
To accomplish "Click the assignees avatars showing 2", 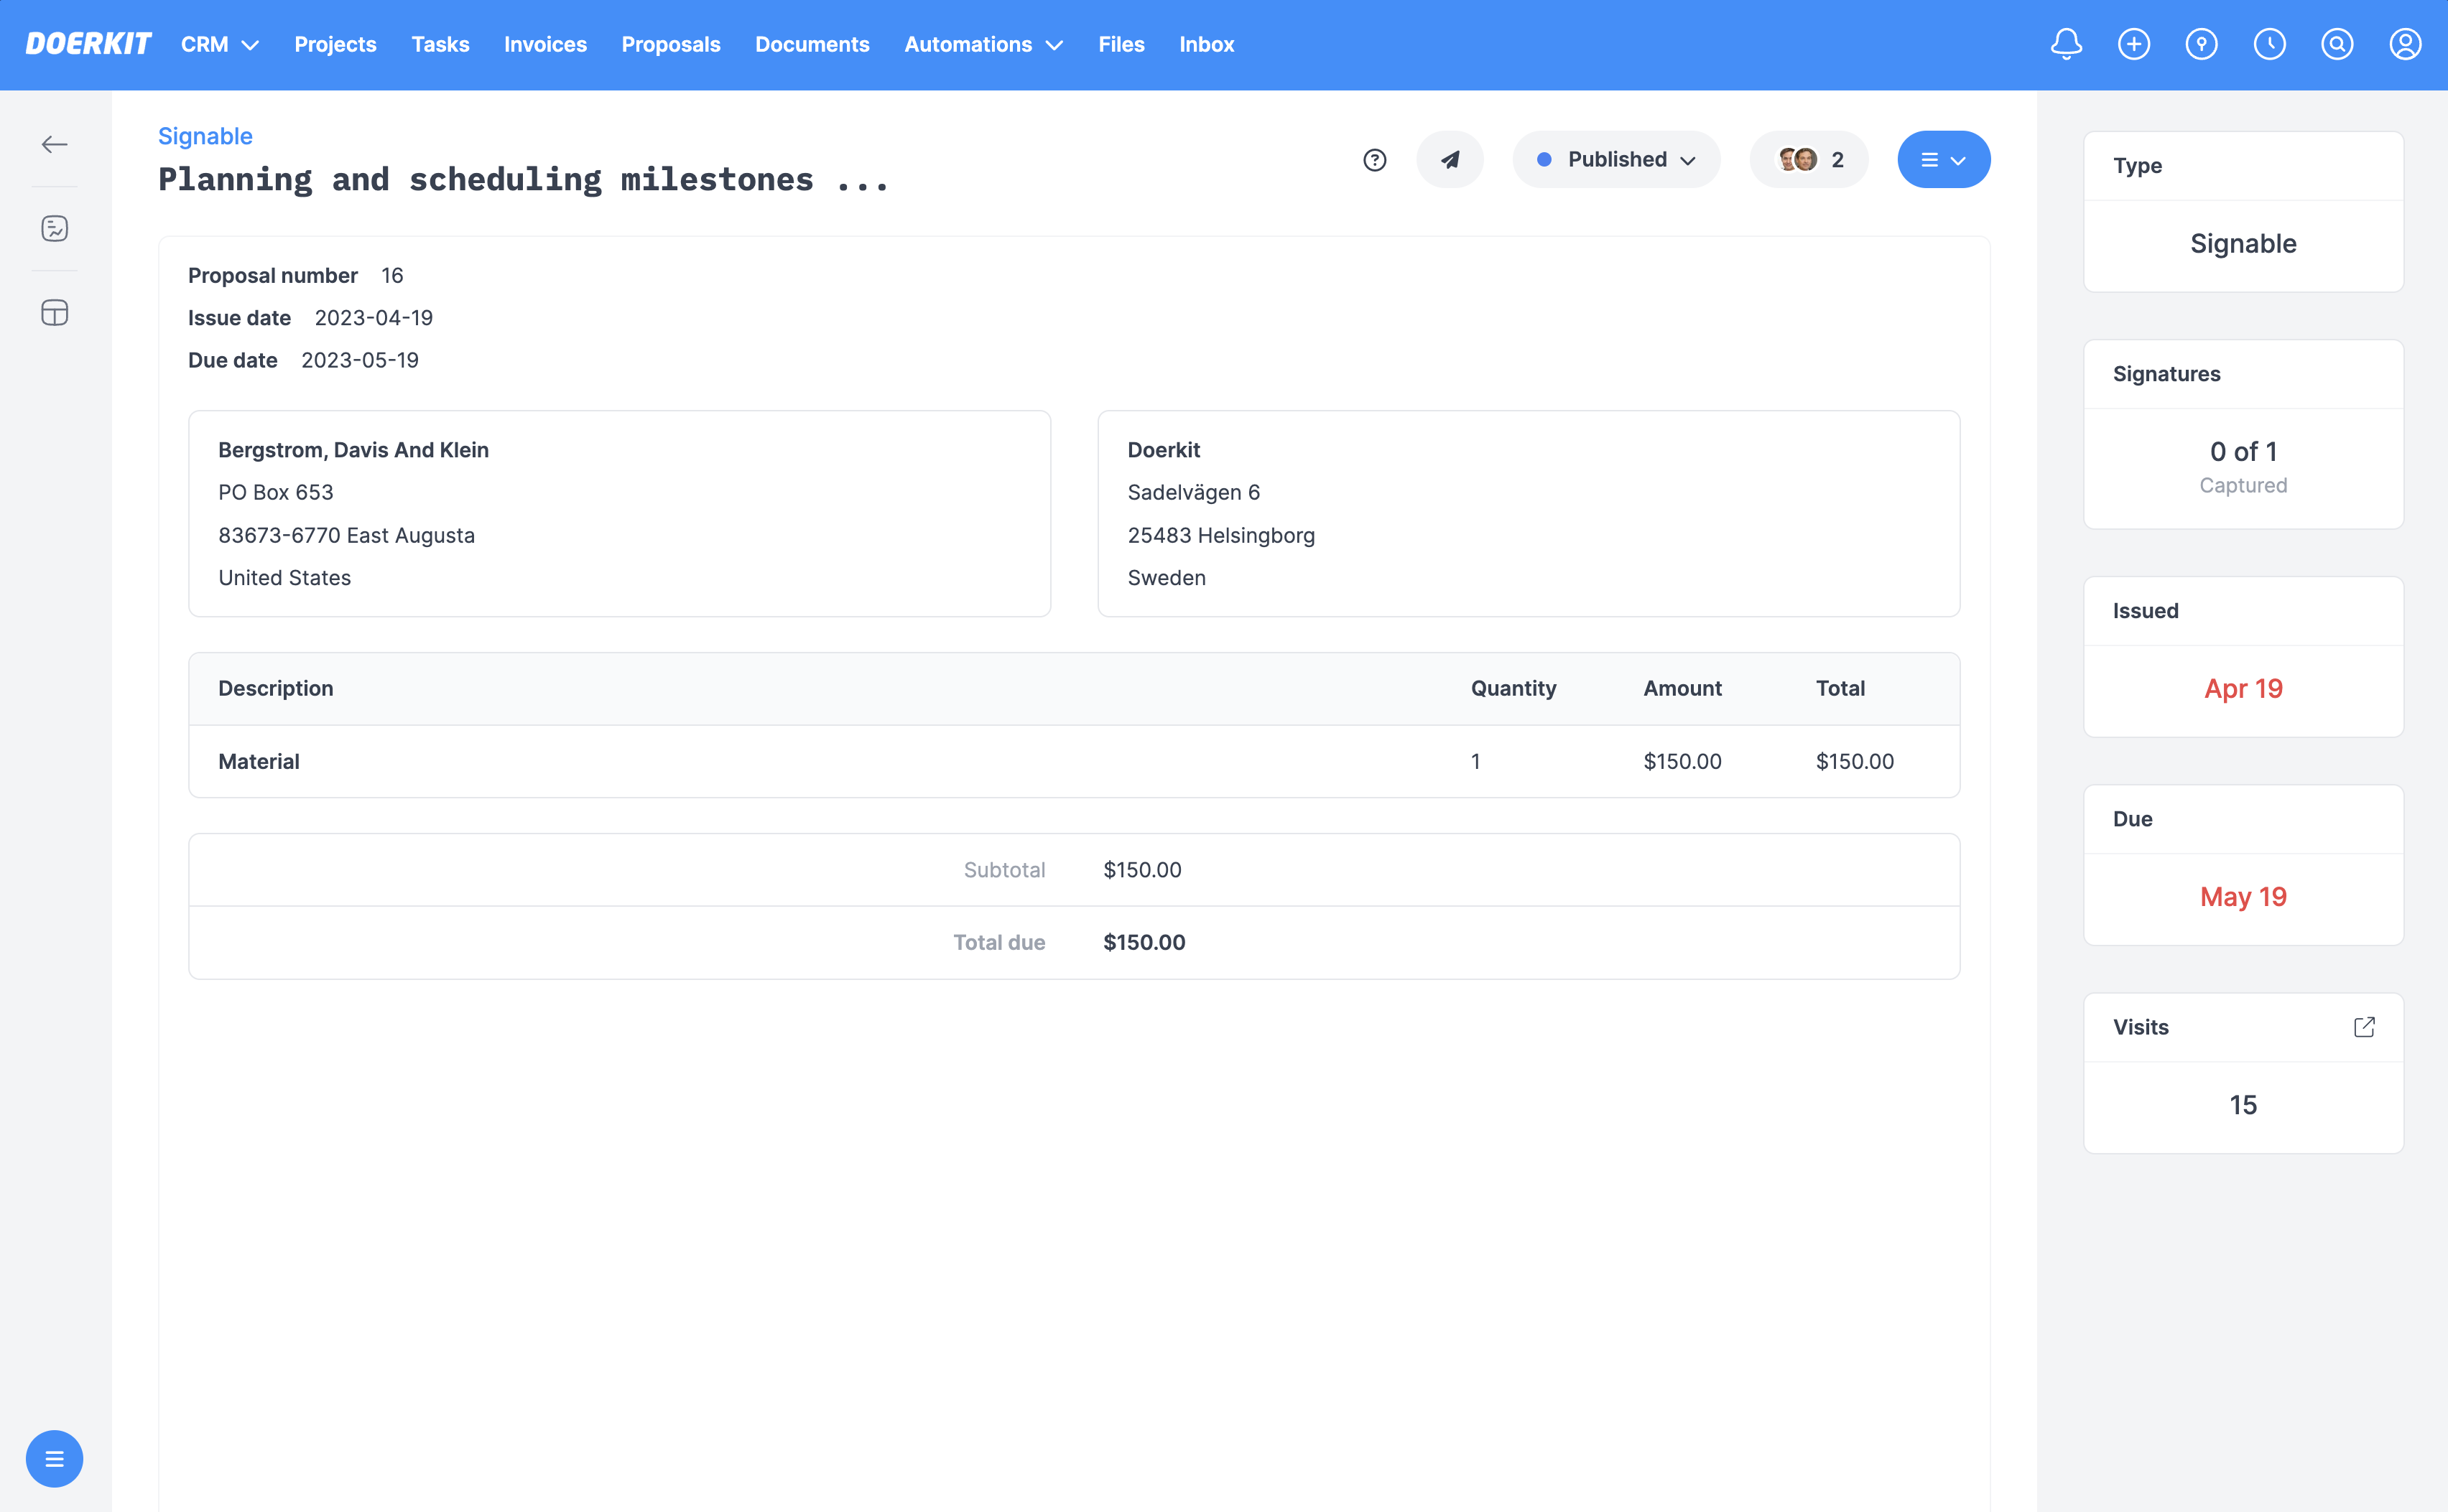I will pos(1808,159).
